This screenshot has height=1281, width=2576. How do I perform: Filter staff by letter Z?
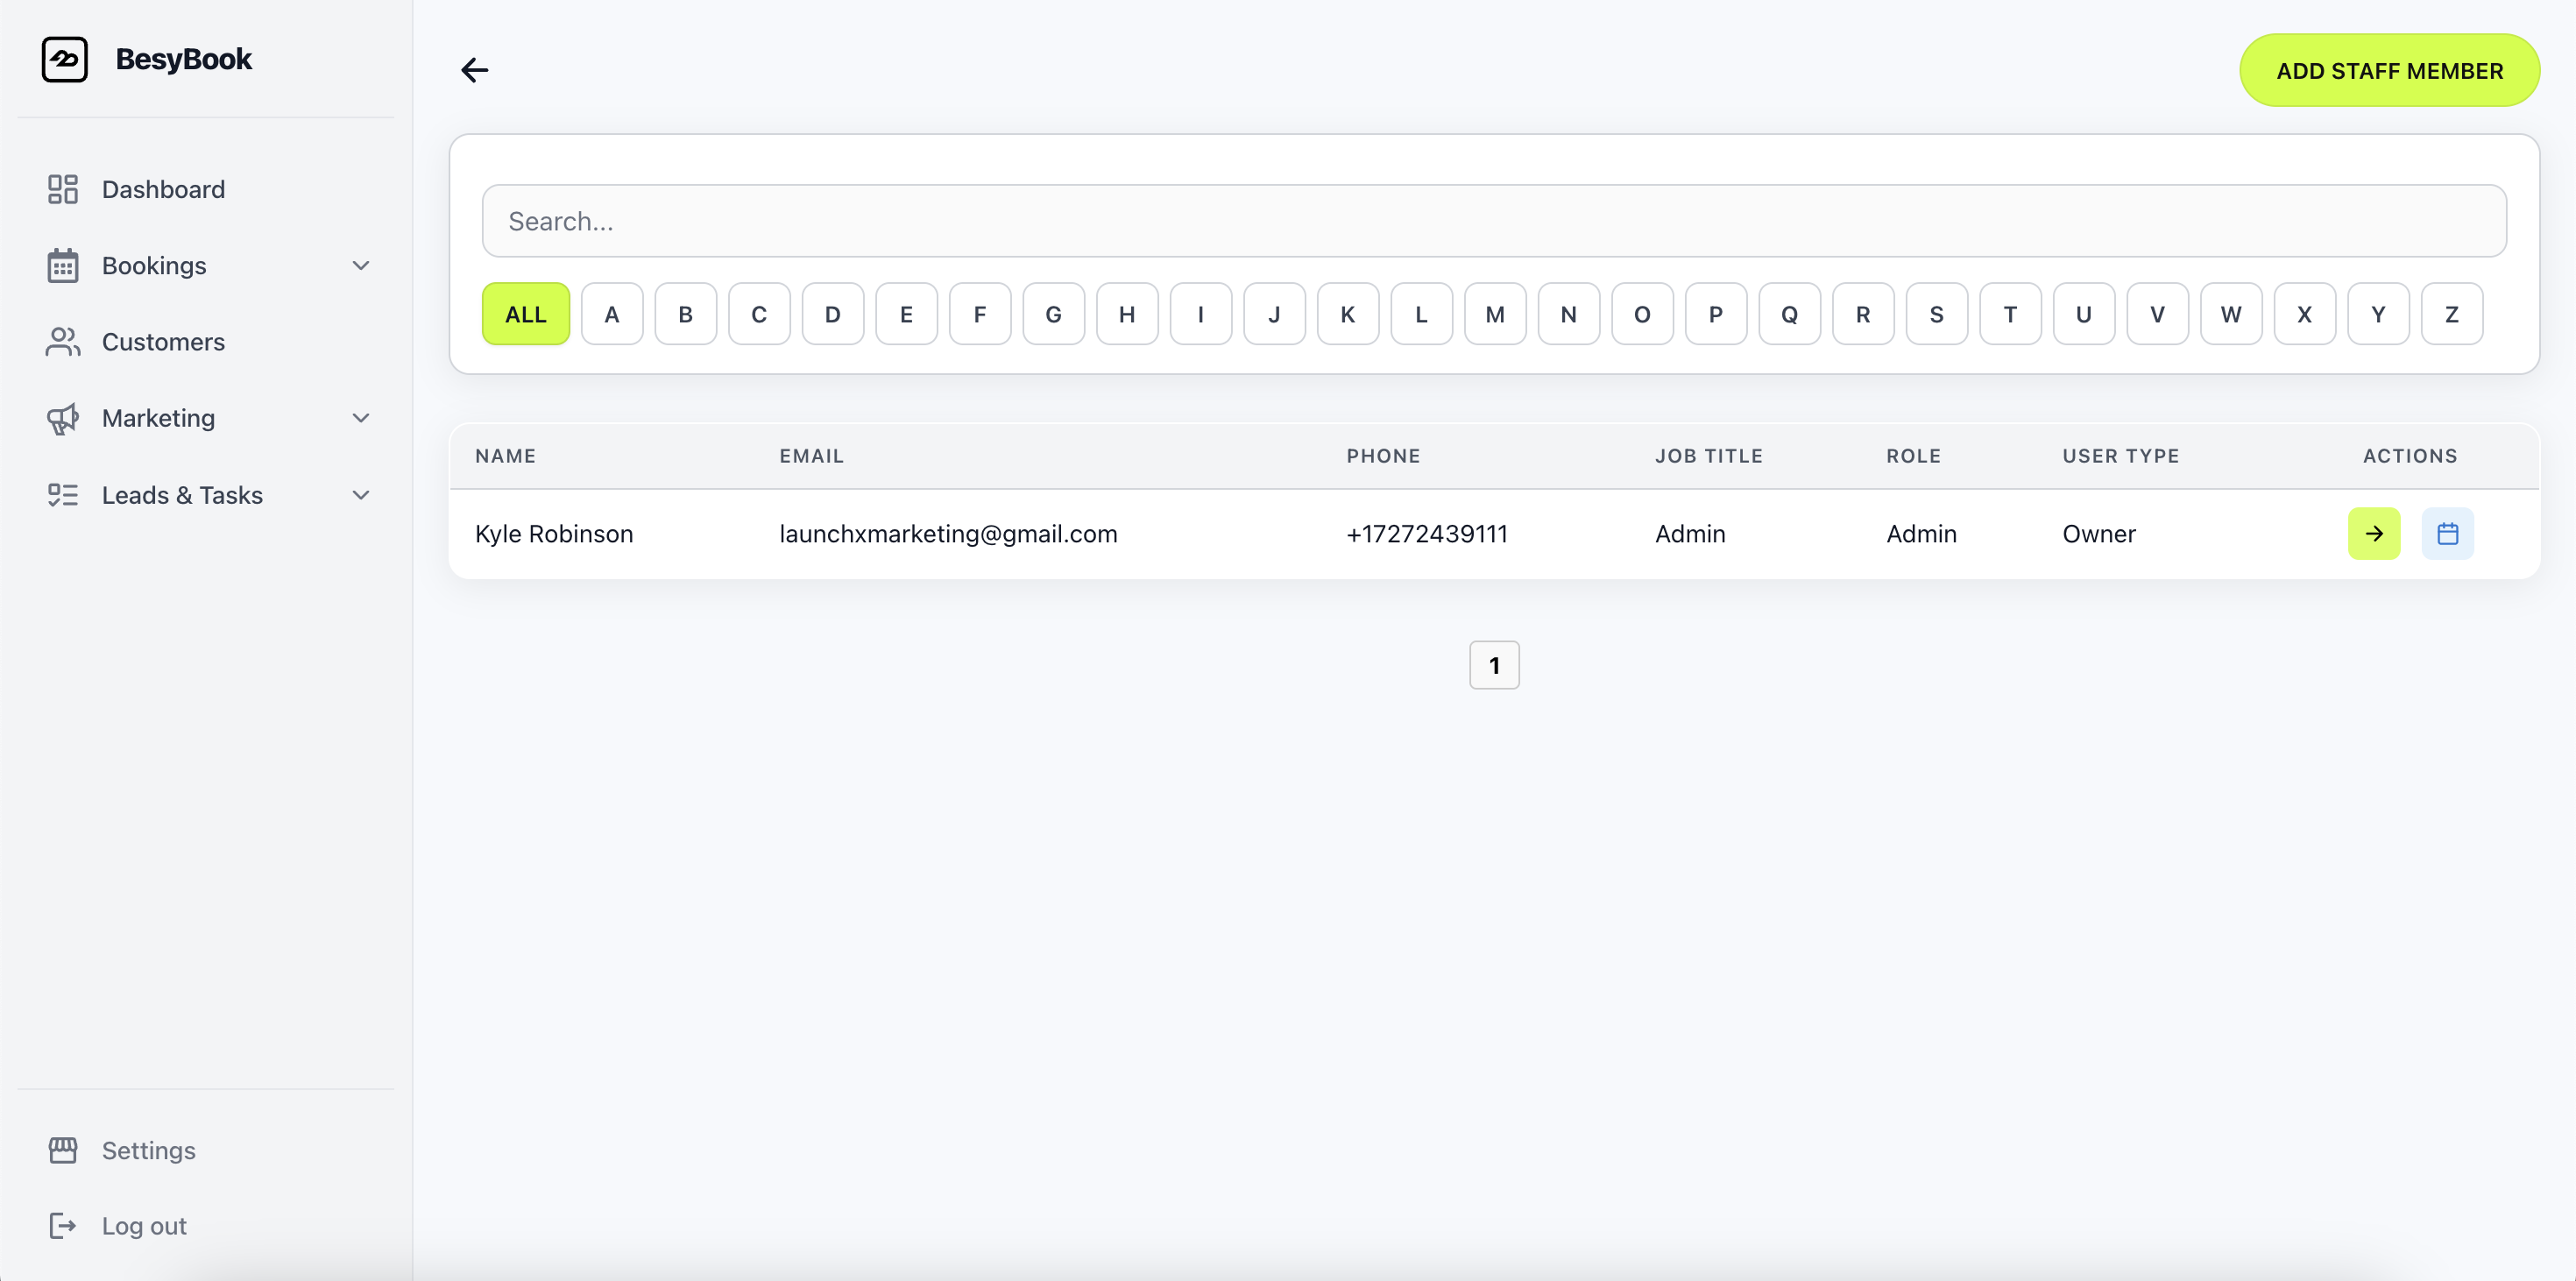tap(2452, 314)
